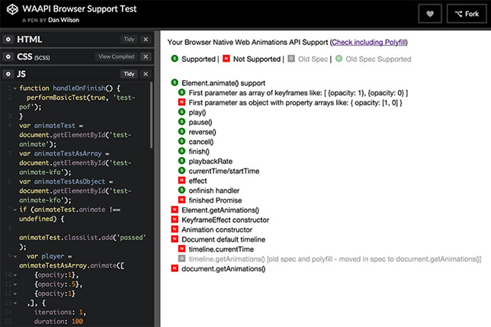Collapse the fold arrow at line 7

coord(14,210)
